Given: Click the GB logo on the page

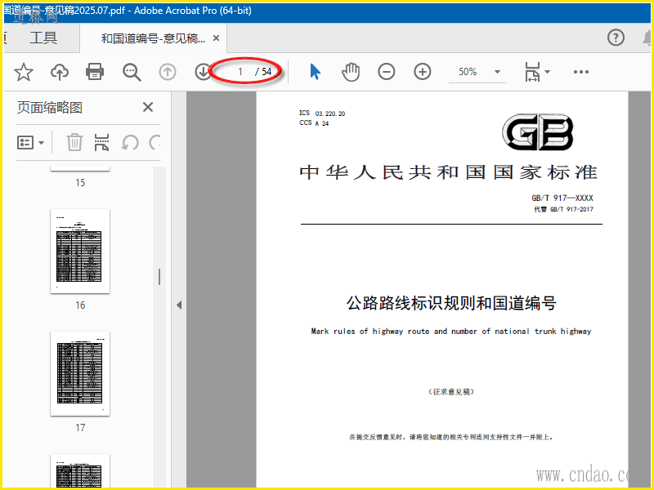Looking at the screenshot, I should pos(538,132).
